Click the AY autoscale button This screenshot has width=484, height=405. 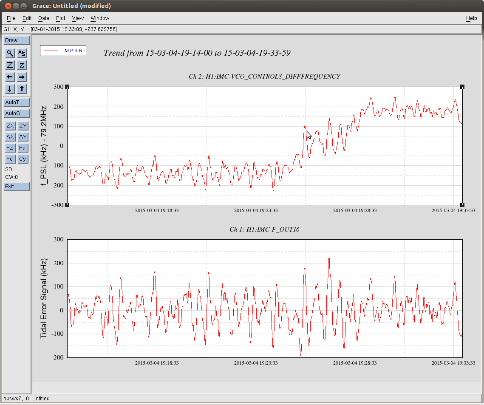point(23,137)
